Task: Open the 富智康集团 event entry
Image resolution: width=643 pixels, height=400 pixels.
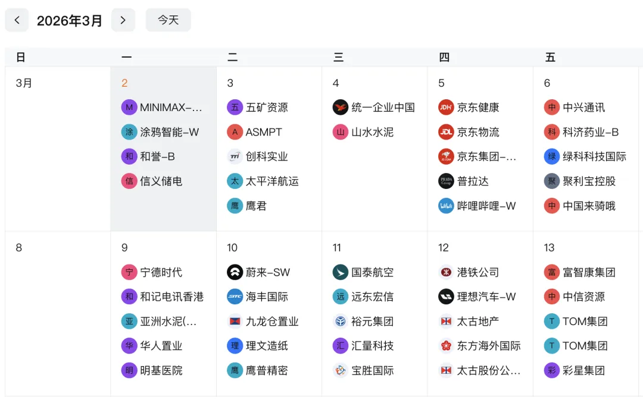Action: click(580, 272)
